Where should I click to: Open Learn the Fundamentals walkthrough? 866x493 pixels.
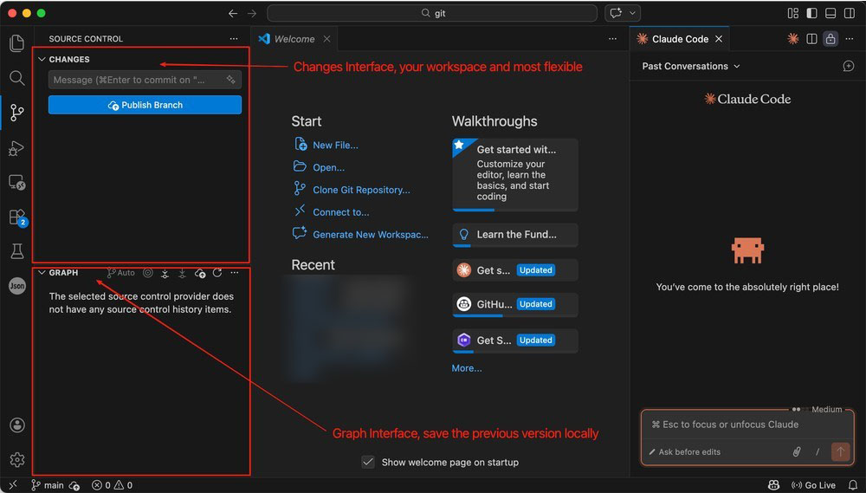[515, 234]
